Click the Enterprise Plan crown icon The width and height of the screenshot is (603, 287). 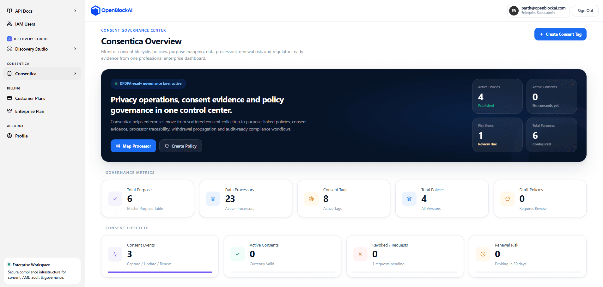click(9, 111)
